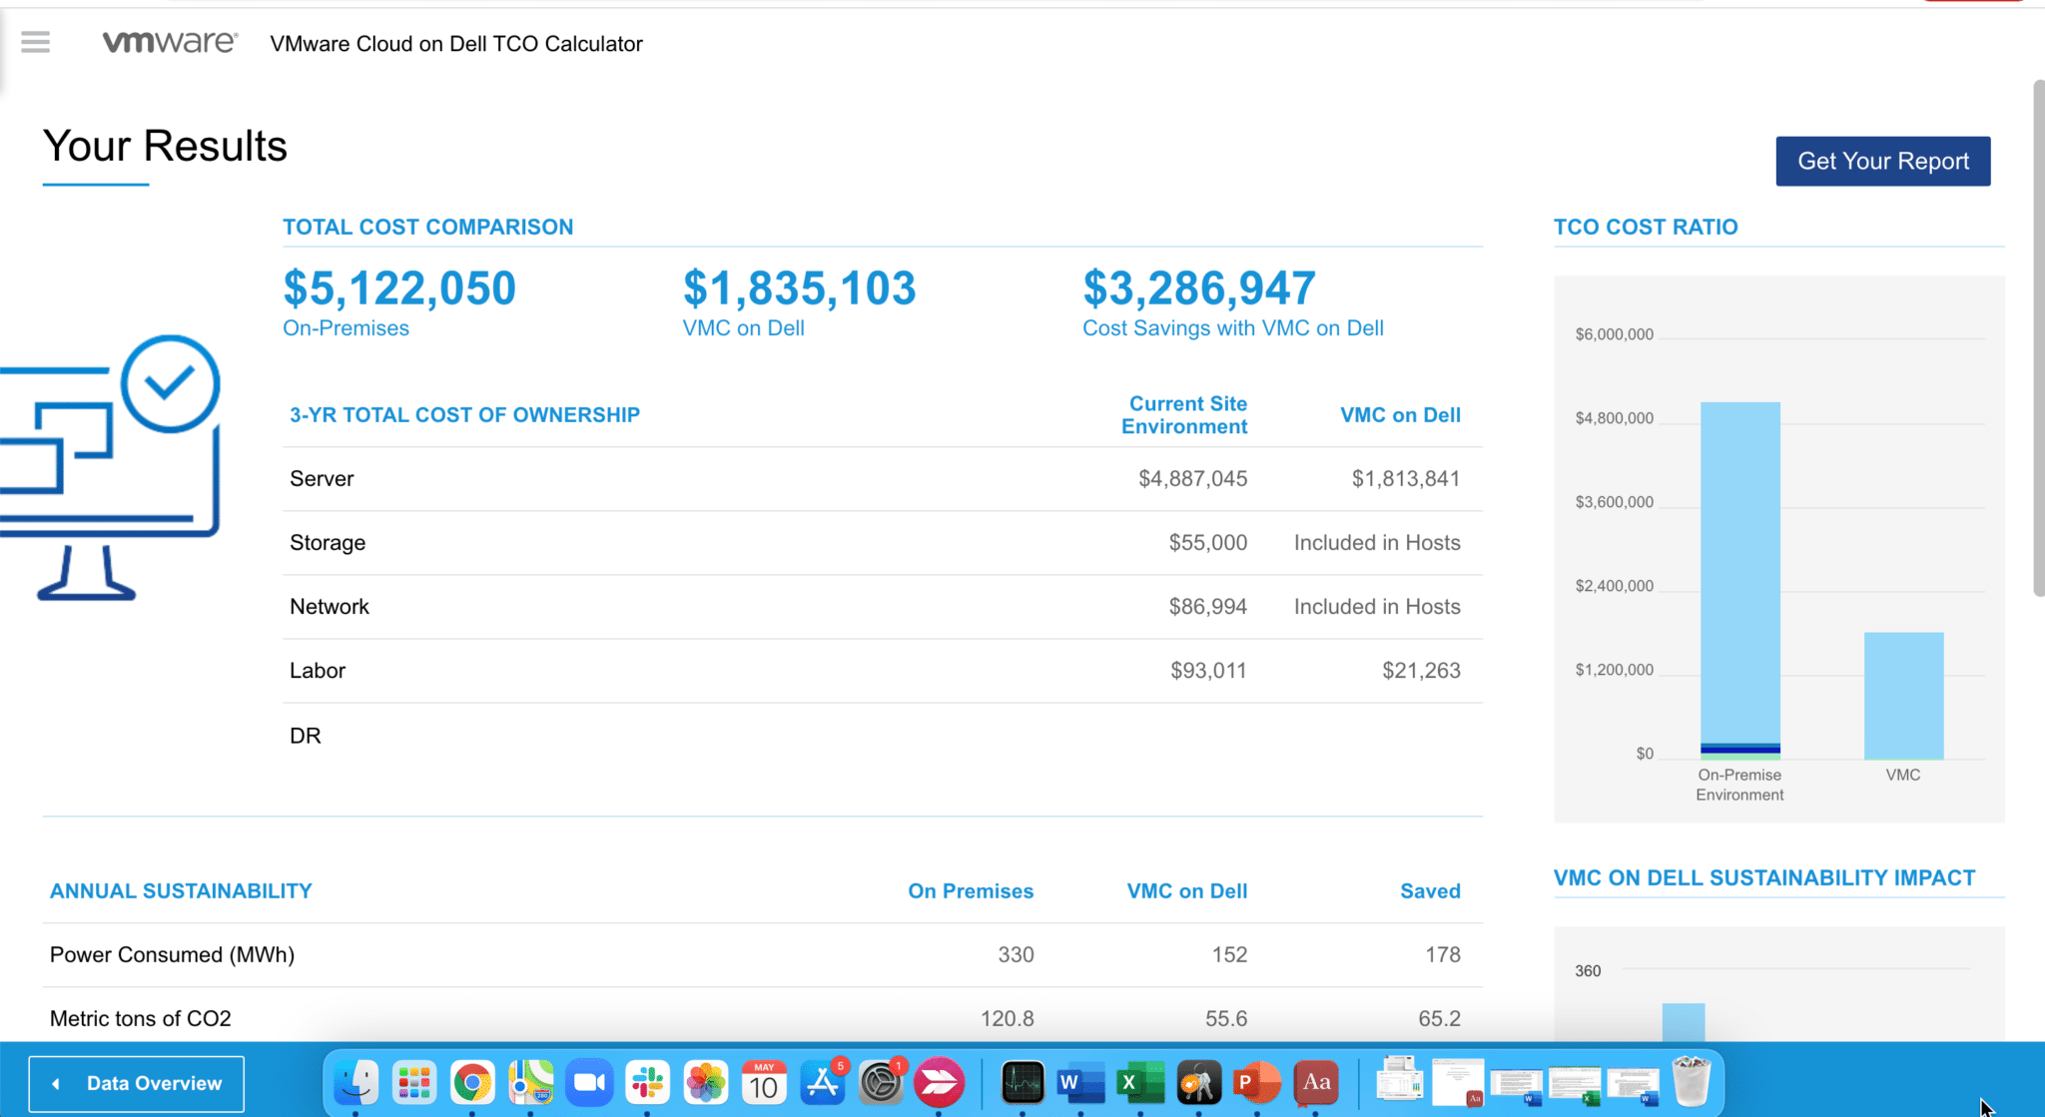Image resolution: width=2045 pixels, height=1117 pixels.
Task: Open Launchpad from the dock
Action: pos(414,1082)
